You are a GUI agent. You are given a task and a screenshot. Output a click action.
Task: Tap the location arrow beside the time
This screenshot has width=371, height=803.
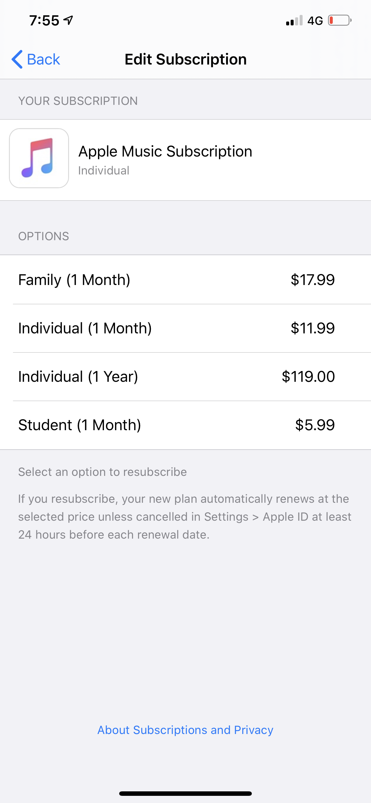click(x=68, y=21)
